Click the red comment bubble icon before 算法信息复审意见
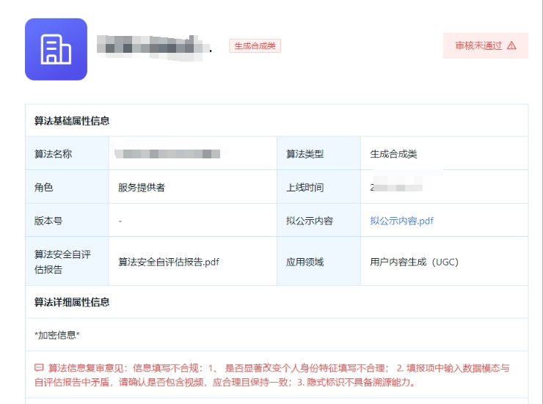Image resolution: width=543 pixels, height=404 pixels. pyautogui.click(x=39, y=367)
